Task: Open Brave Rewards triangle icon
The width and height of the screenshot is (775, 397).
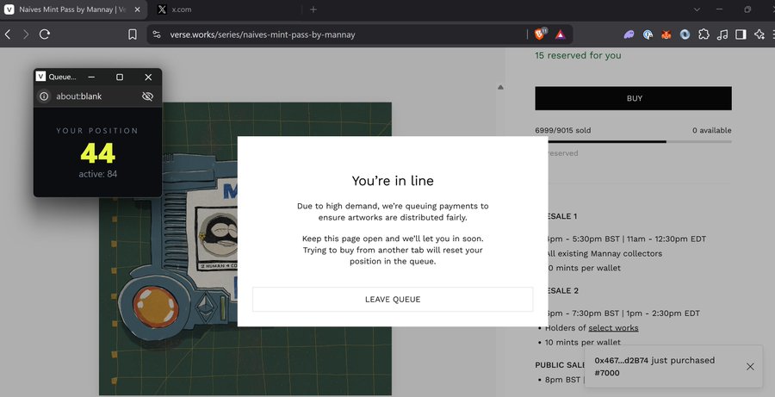Action: 560,34
